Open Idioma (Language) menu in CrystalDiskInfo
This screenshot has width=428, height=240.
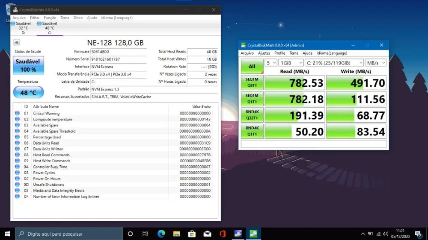117,18
